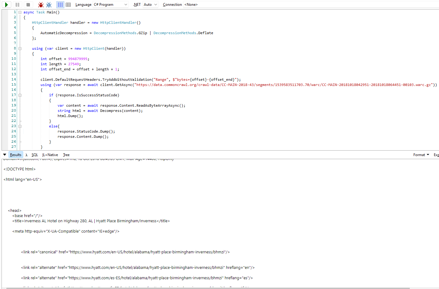Click "DecompressionMethods.Deflate" in line 5

point(183,33)
